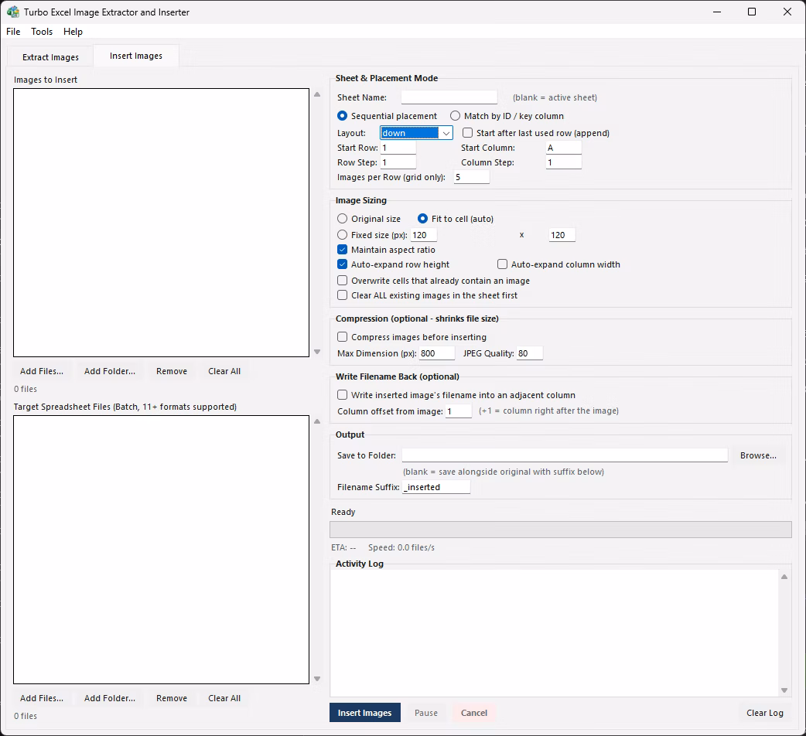The height and width of the screenshot is (736, 806).
Task: Click Remove under Target Spreadsheet Files list
Action: coord(172,699)
